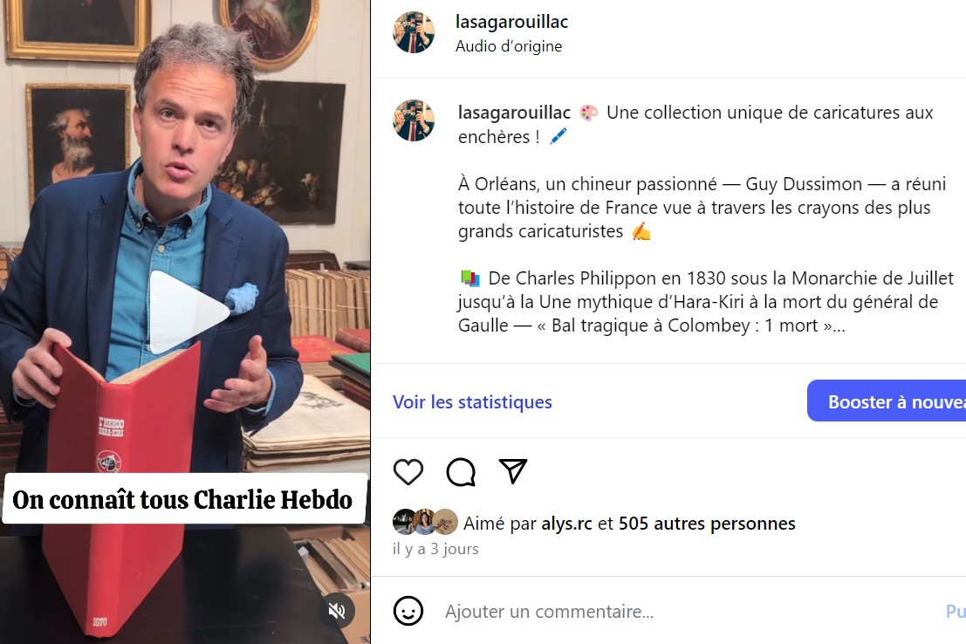Like the post with the heart icon
Image resolution: width=966 pixels, height=644 pixels.
click(408, 472)
